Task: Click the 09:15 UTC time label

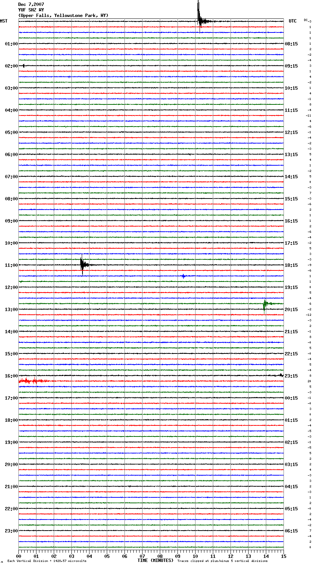Action: point(291,66)
